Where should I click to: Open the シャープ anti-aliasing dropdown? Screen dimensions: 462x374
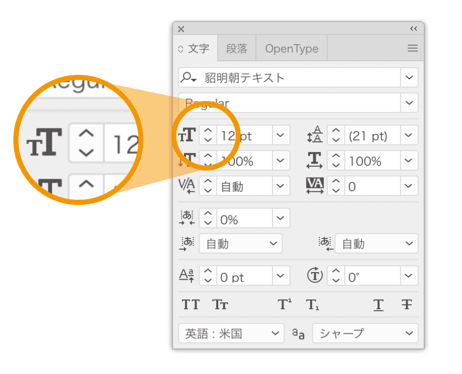365,333
